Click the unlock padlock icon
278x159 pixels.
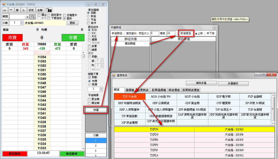click(x=49, y=10)
